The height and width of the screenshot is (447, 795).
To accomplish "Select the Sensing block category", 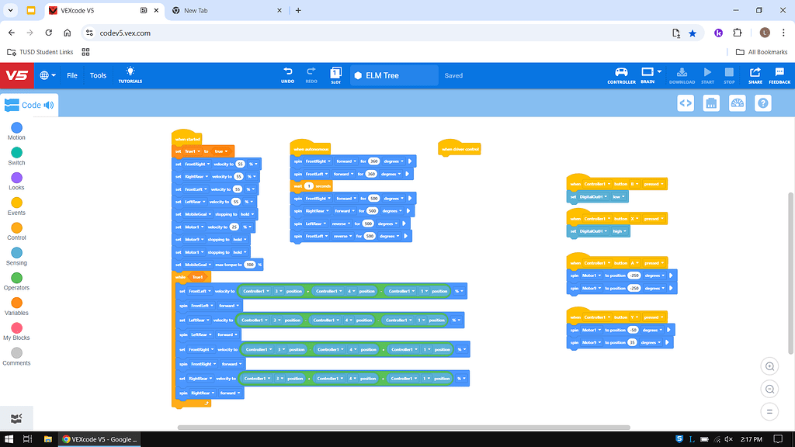I will 16,256.
